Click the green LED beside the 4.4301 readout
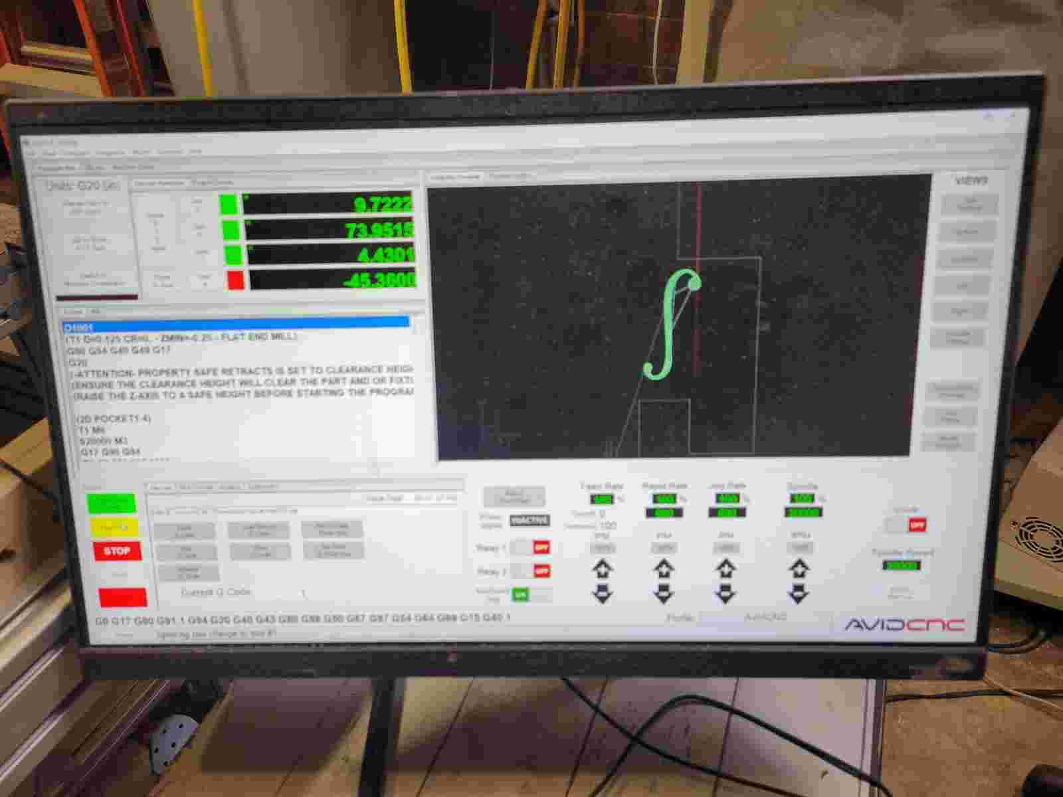Screen dimensions: 1063x797 point(233,255)
